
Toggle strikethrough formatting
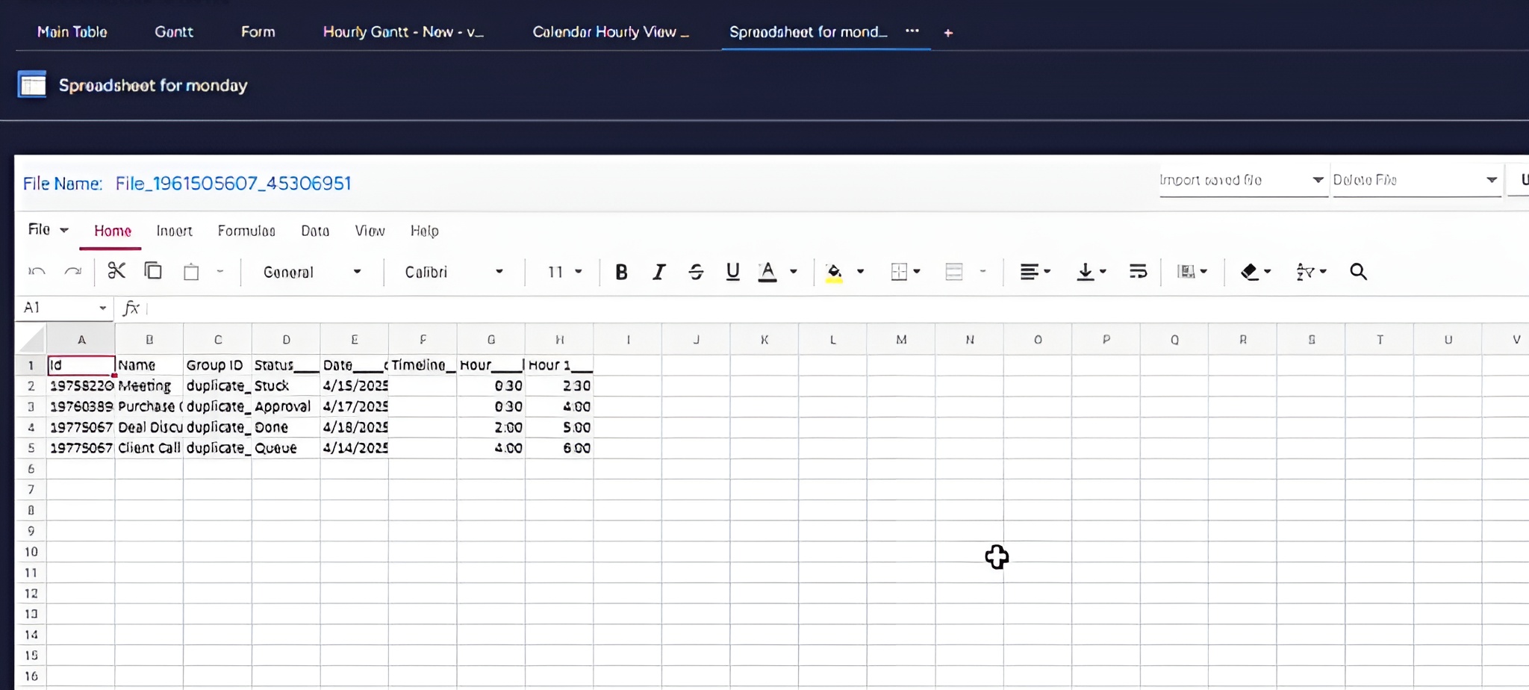pyautogui.click(x=696, y=272)
